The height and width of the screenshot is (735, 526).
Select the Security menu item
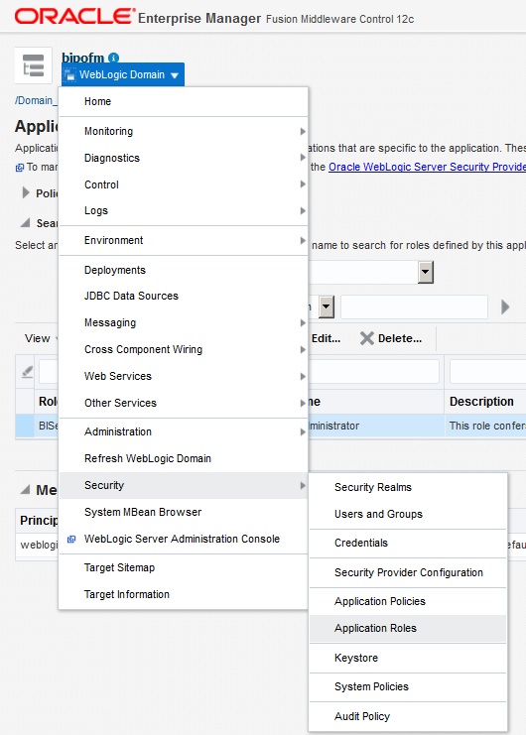[x=184, y=485]
